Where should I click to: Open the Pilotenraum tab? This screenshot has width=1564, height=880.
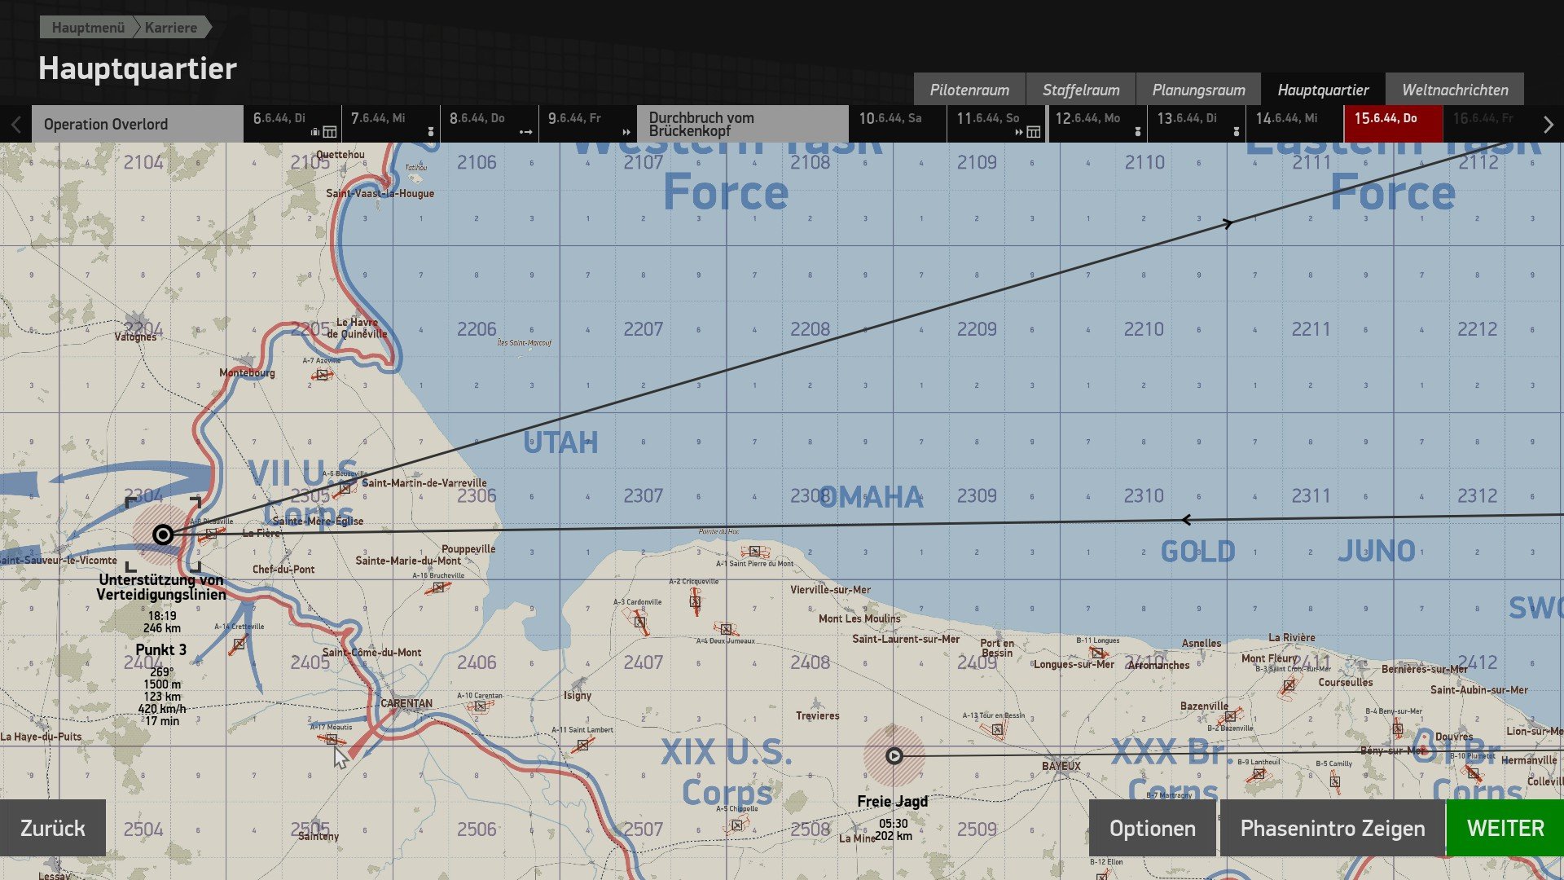[969, 90]
